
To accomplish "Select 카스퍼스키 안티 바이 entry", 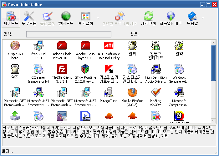I will (x=132, y=74).
